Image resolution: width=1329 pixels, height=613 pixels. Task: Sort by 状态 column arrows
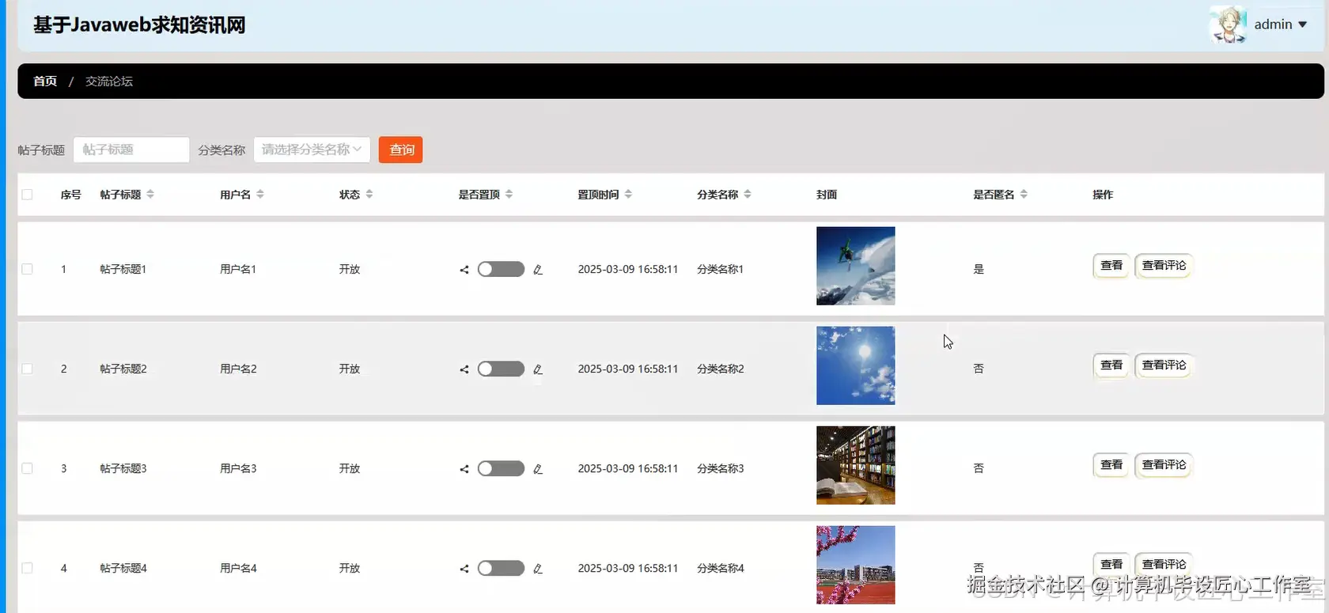click(369, 195)
